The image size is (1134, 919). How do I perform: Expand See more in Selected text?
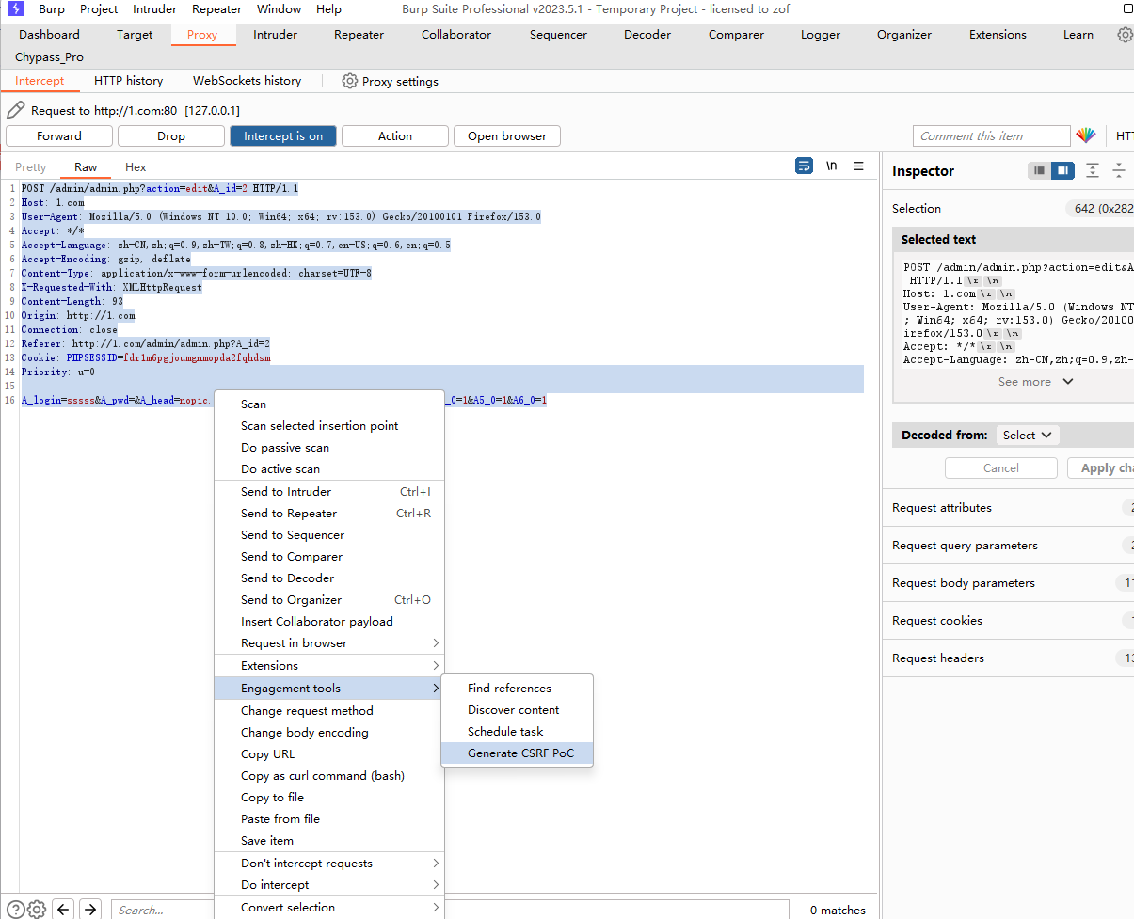coord(1035,382)
